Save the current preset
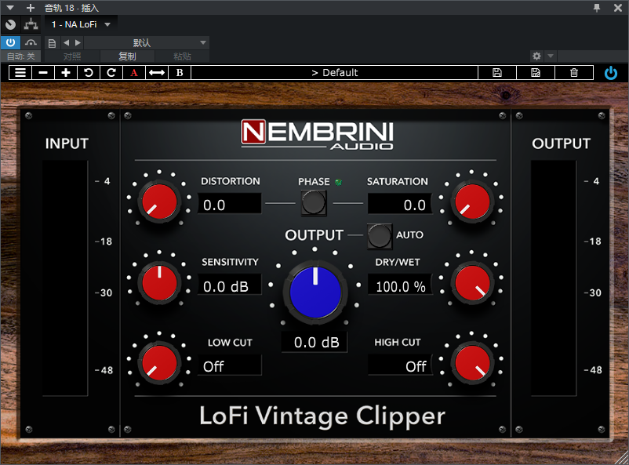The height and width of the screenshot is (465, 629). click(497, 73)
